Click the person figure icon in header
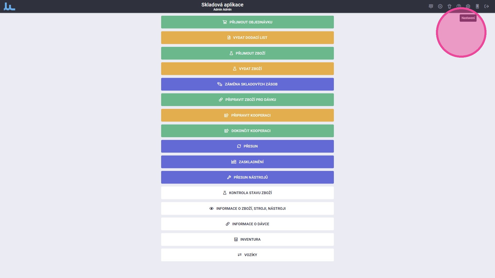The image size is (495, 278). point(449,6)
